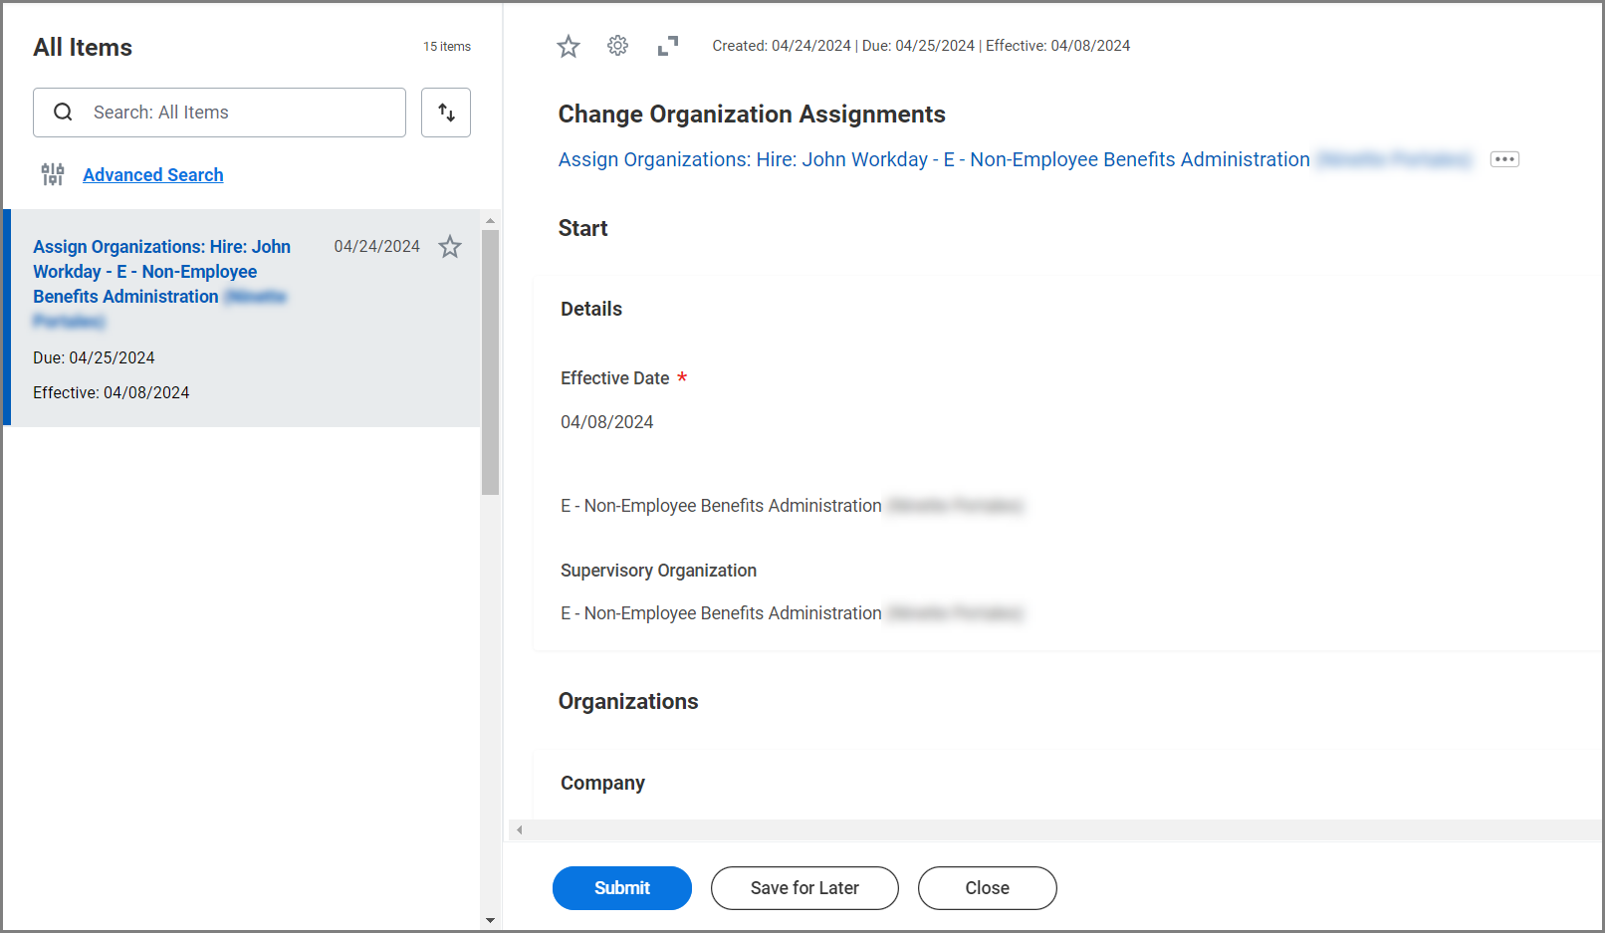Click the sort items arrows button

pos(446,113)
